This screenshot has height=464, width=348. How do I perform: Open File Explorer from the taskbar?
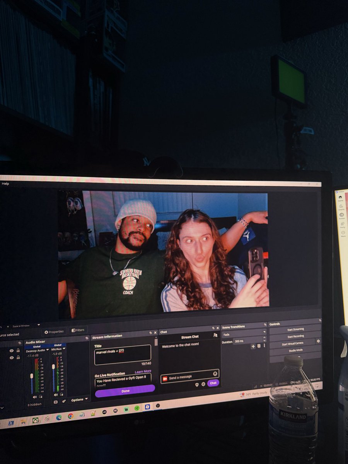coord(23,421)
